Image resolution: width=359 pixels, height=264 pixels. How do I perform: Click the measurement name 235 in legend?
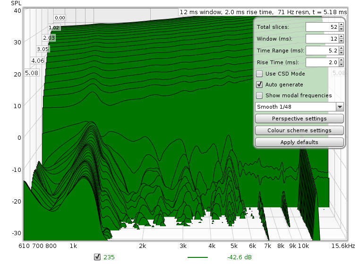[x=109, y=257]
